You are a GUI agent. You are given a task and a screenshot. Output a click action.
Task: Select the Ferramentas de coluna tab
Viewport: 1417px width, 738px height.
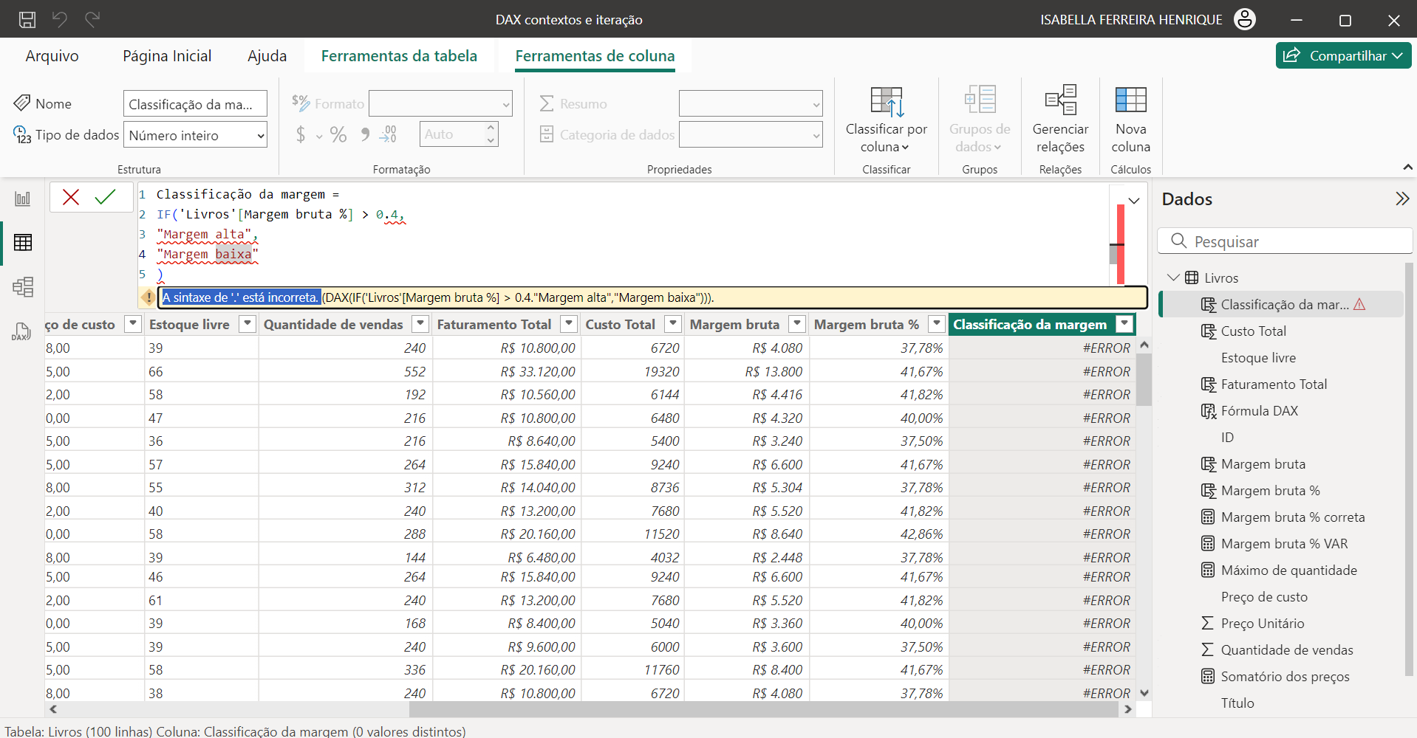(x=595, y=56)
